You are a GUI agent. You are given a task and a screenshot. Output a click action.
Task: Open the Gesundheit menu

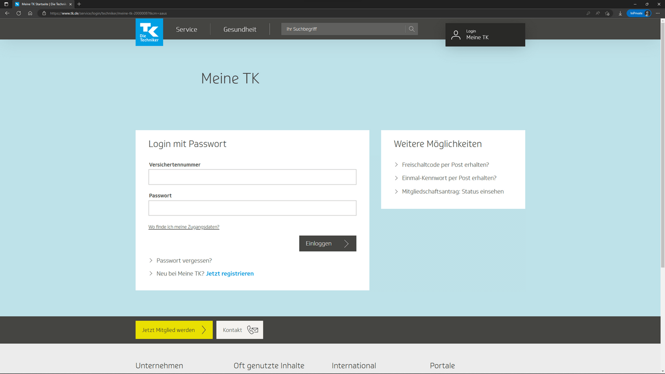[240, 30]
